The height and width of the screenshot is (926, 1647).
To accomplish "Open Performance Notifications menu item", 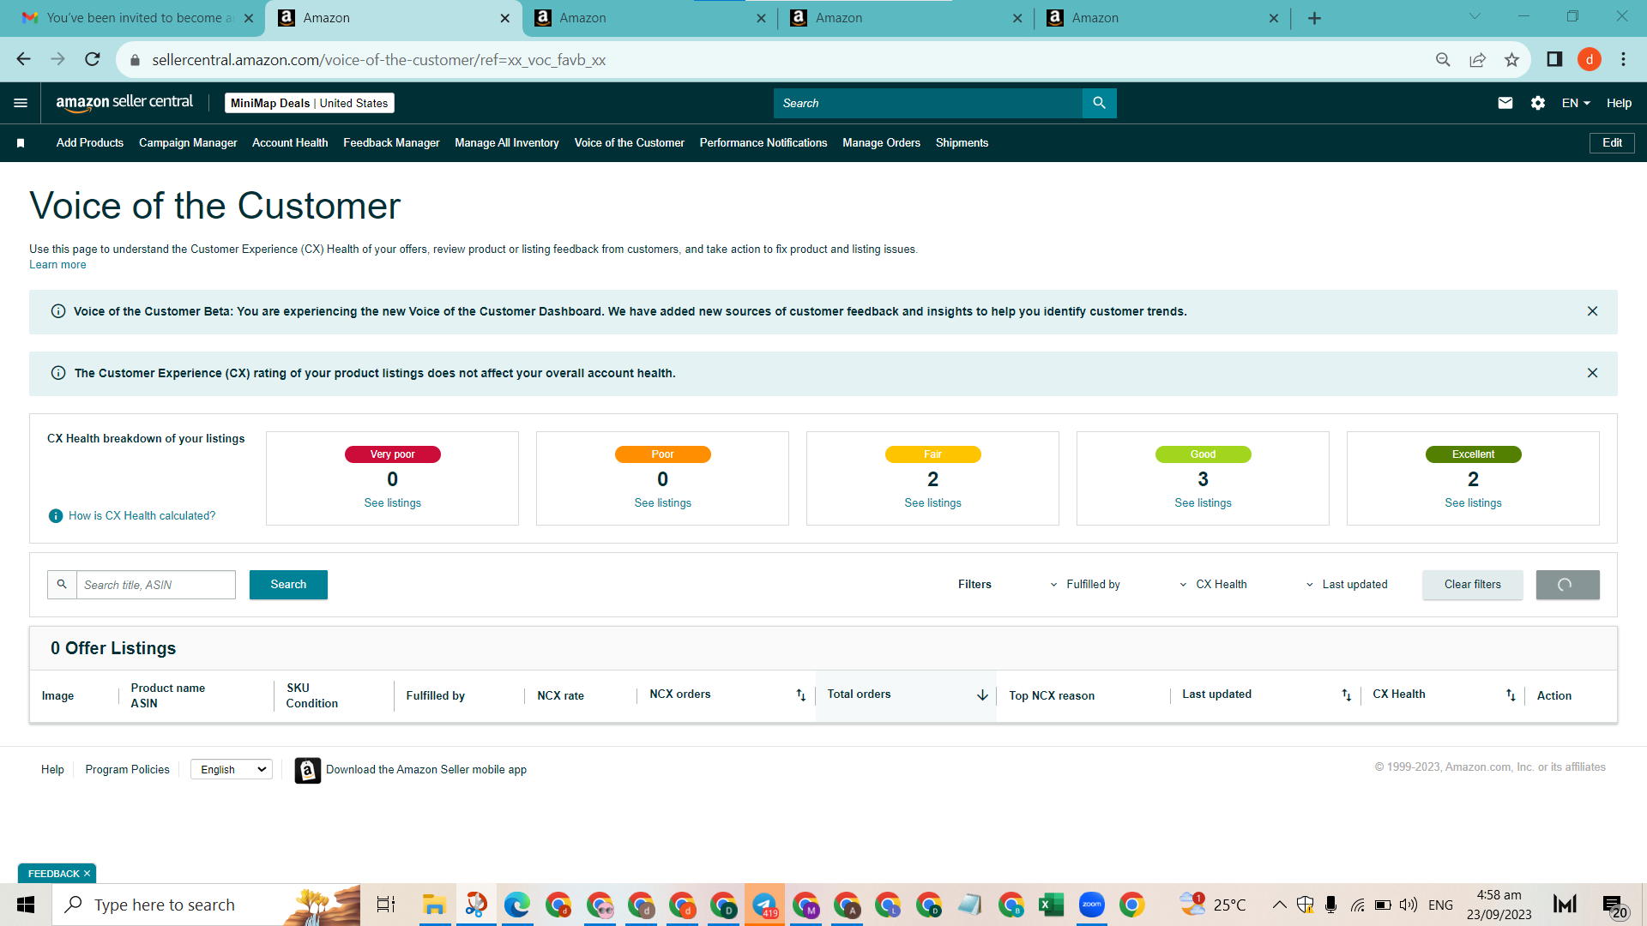I will tap(763, 143).
